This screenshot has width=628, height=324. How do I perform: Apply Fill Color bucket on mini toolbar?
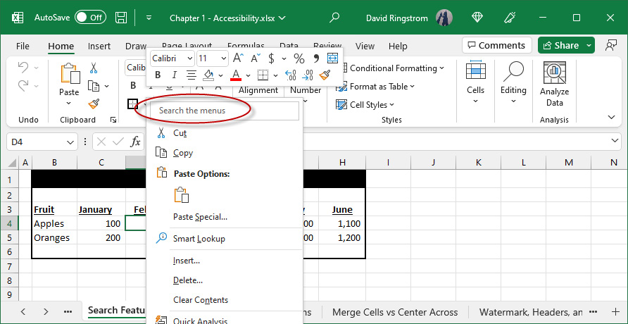coord(208,75)
